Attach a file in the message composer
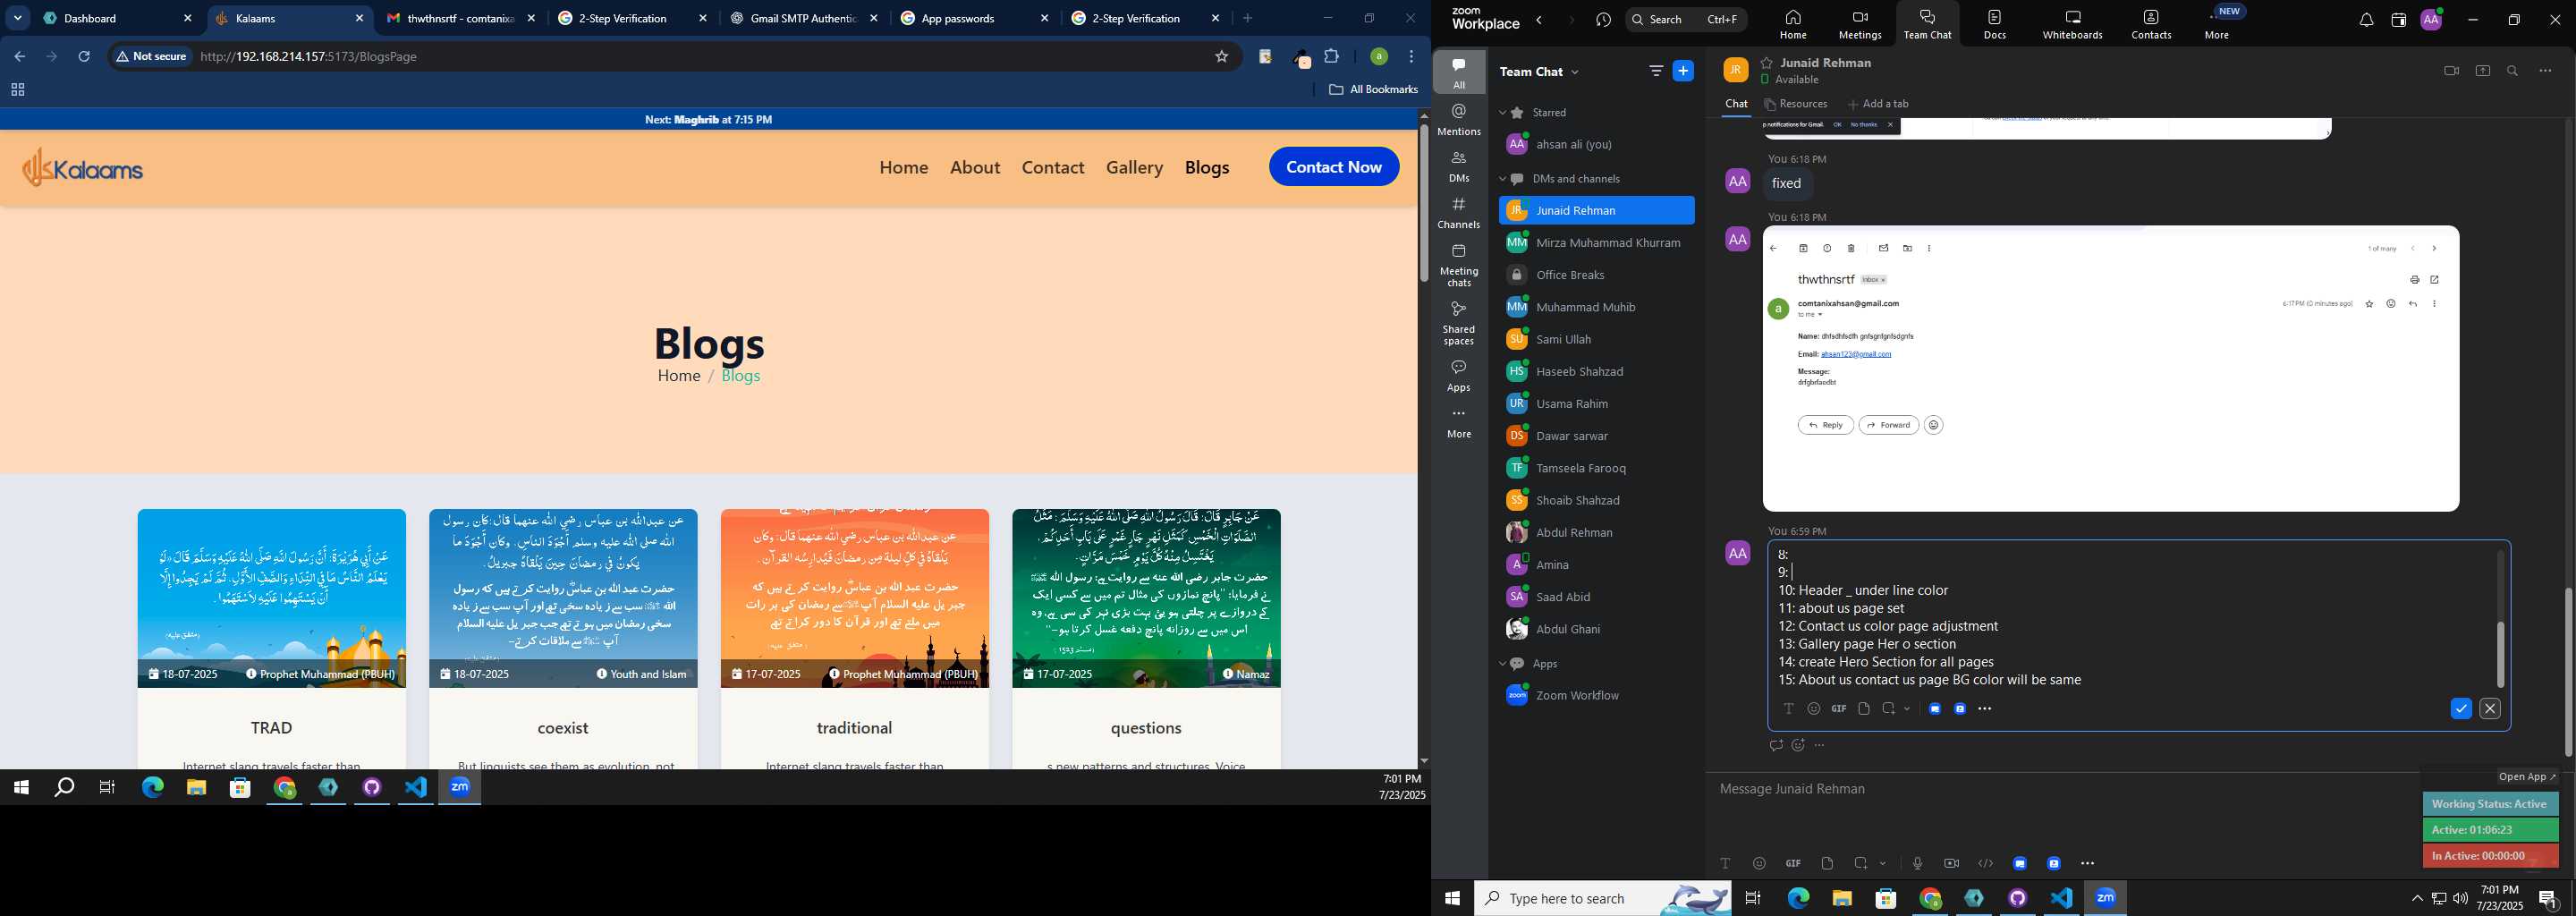This screenshot has height=916, width=2576. pos(1827,863)
